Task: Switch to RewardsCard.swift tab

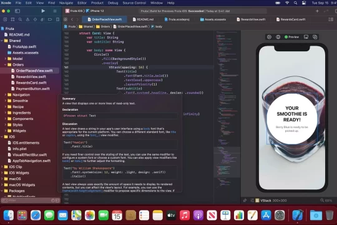Action: 291,19
